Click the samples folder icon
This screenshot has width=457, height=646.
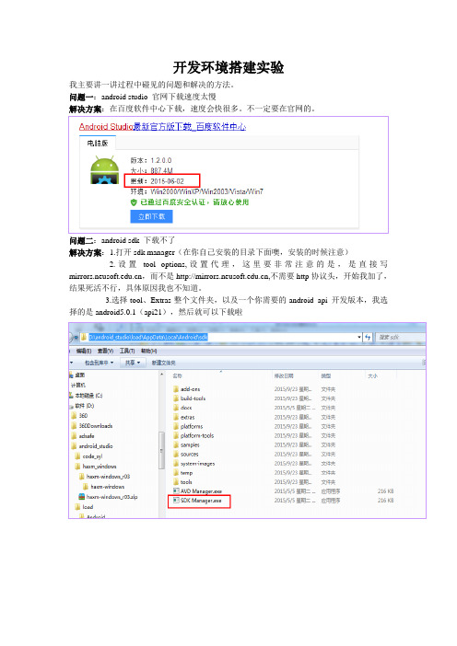176,445
